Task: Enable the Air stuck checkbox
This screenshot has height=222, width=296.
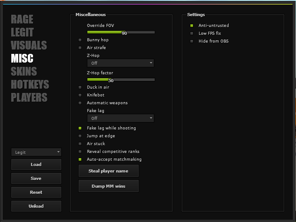Action: 80,144
